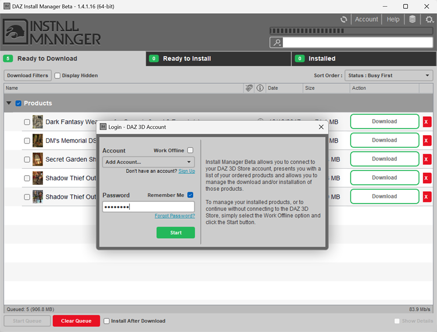Remove Dark Fantasy item with red X

tap(427, 122)
